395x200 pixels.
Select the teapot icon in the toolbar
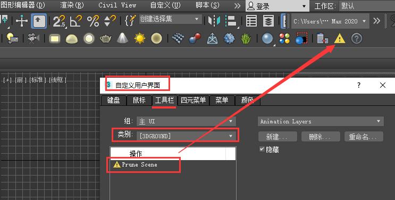click(x=106, y=39)
